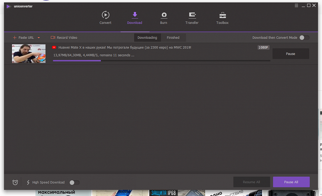Open the Burn disc section

(x=163, y=18)
